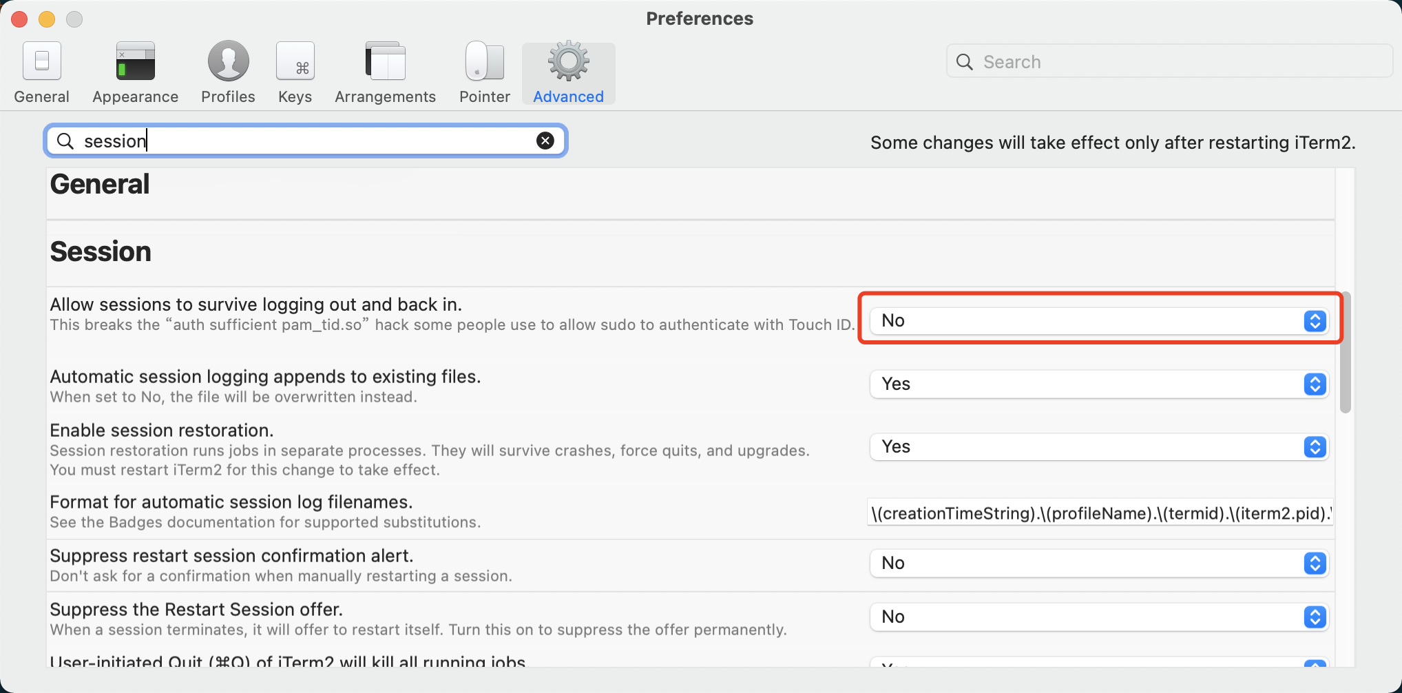The width and height of the screenshot is (1402, 693).
Task: Switch to the Advanced tab
Action: click(x=567, y=72)
